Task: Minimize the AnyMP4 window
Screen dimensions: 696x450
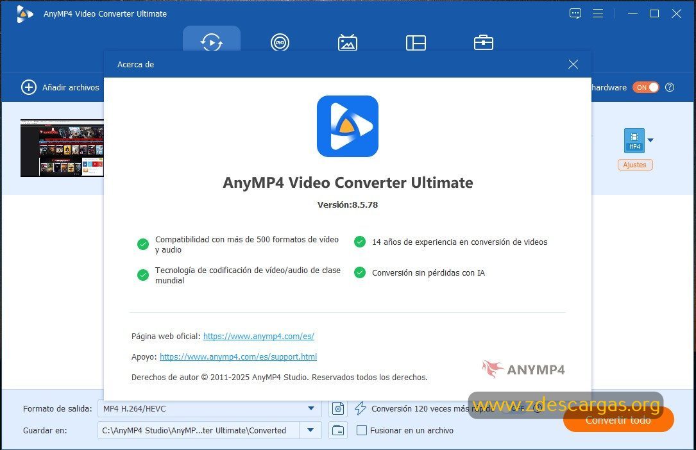Action: coord(632,13)
